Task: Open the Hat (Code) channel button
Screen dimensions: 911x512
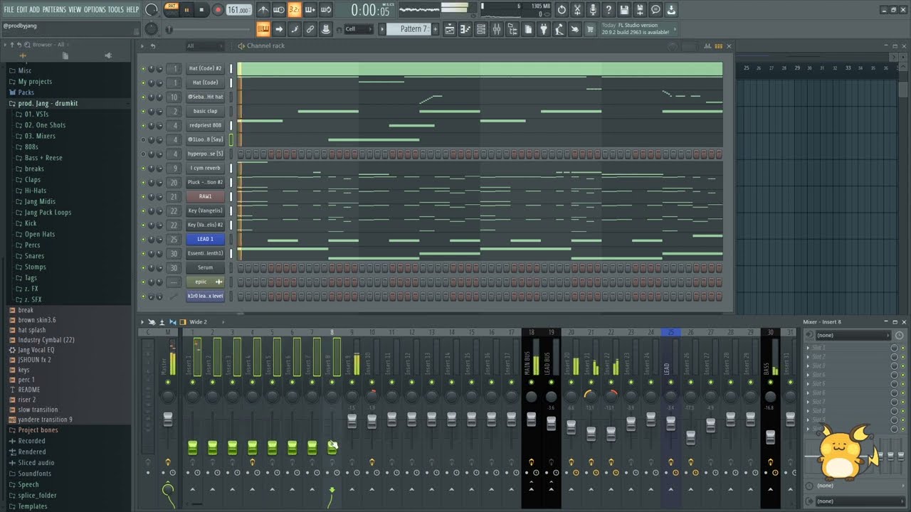Action: (206, 83)
